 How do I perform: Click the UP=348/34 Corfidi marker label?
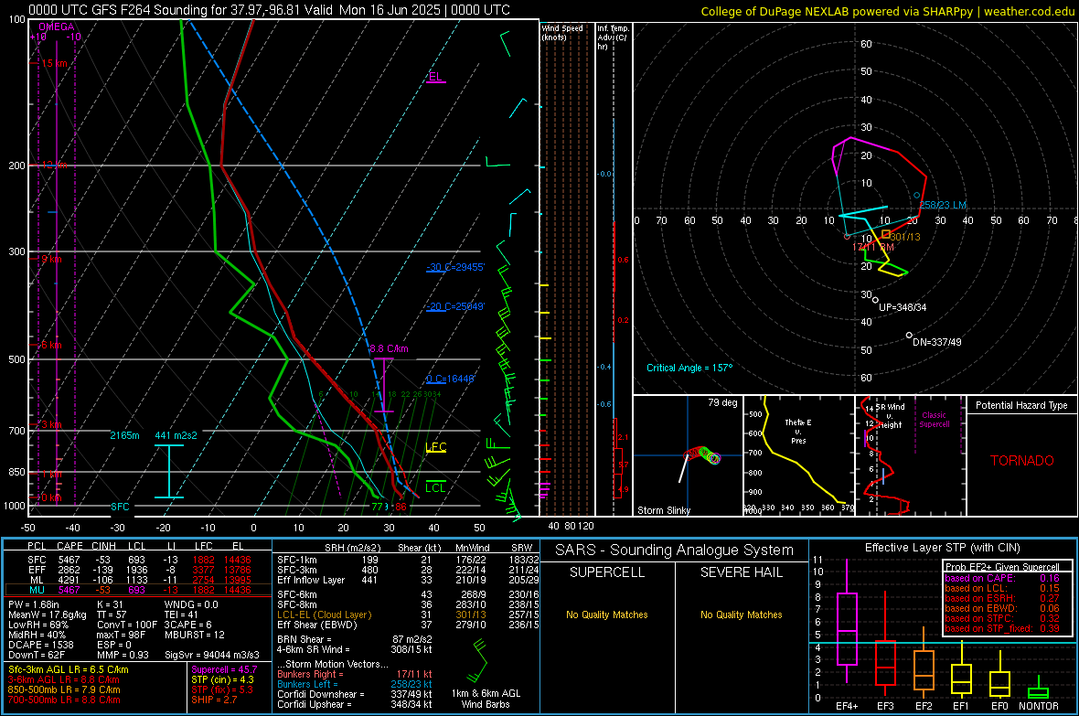(903, 308)
